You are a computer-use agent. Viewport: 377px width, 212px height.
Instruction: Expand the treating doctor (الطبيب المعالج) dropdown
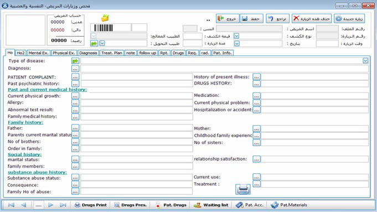pos(94,36)
